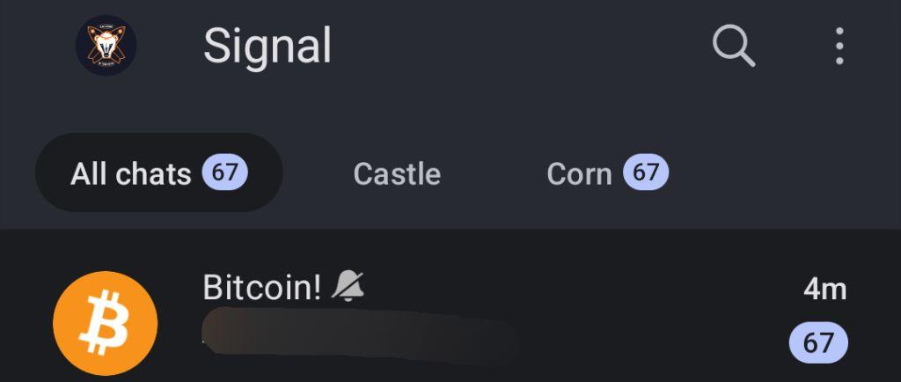901x382 pixels.
Task: Click the word Castle in folder bar
Action: pyautogui.click(x=397, y=173)
